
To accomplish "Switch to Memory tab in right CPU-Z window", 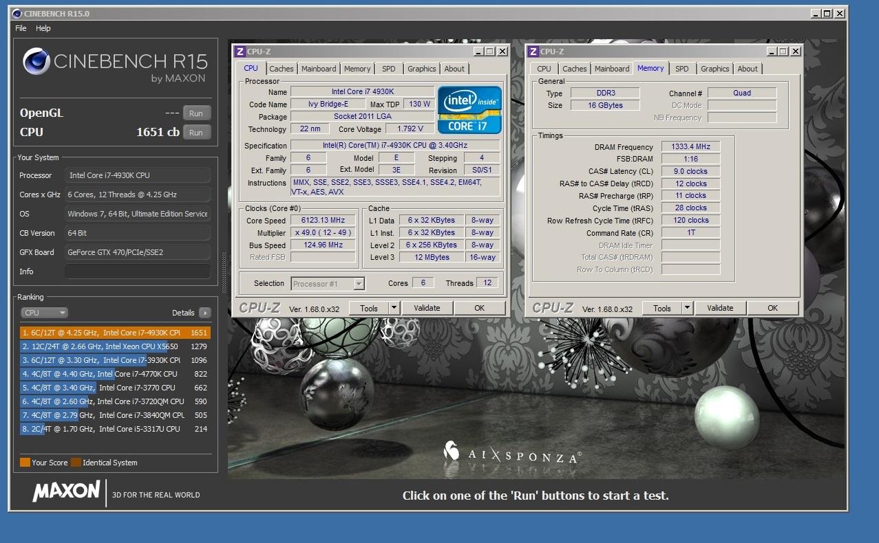I will [650, 68].
